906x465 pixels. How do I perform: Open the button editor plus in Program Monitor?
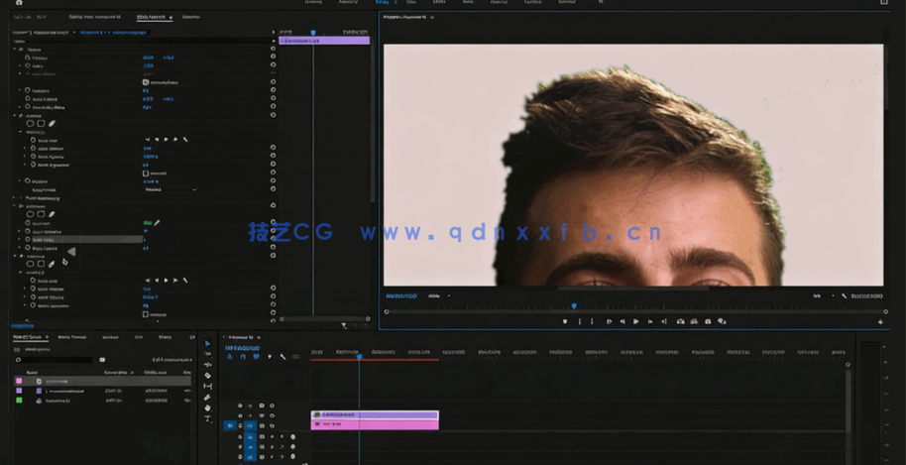click(x=880, y=321)
